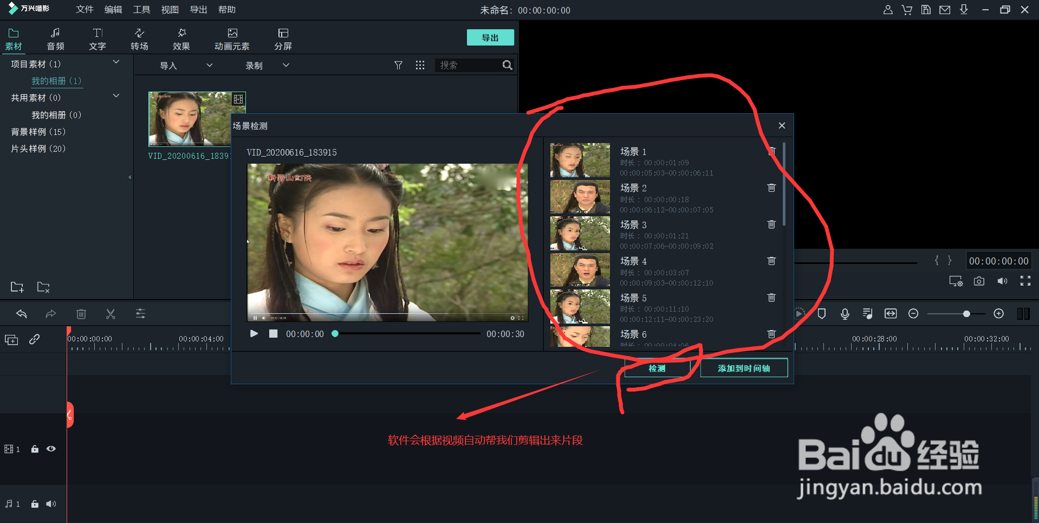This screenshot has width=1039, height=523.
Task: Click the add new folder icon
Action: pyautogui.click(x=17, y=287)
